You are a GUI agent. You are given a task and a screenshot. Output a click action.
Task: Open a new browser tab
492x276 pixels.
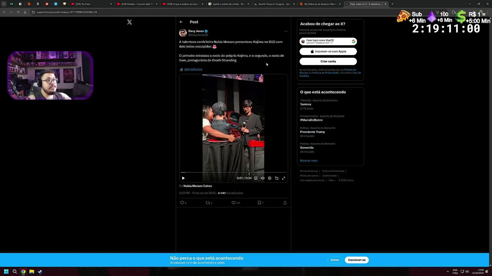pos(392,4)
